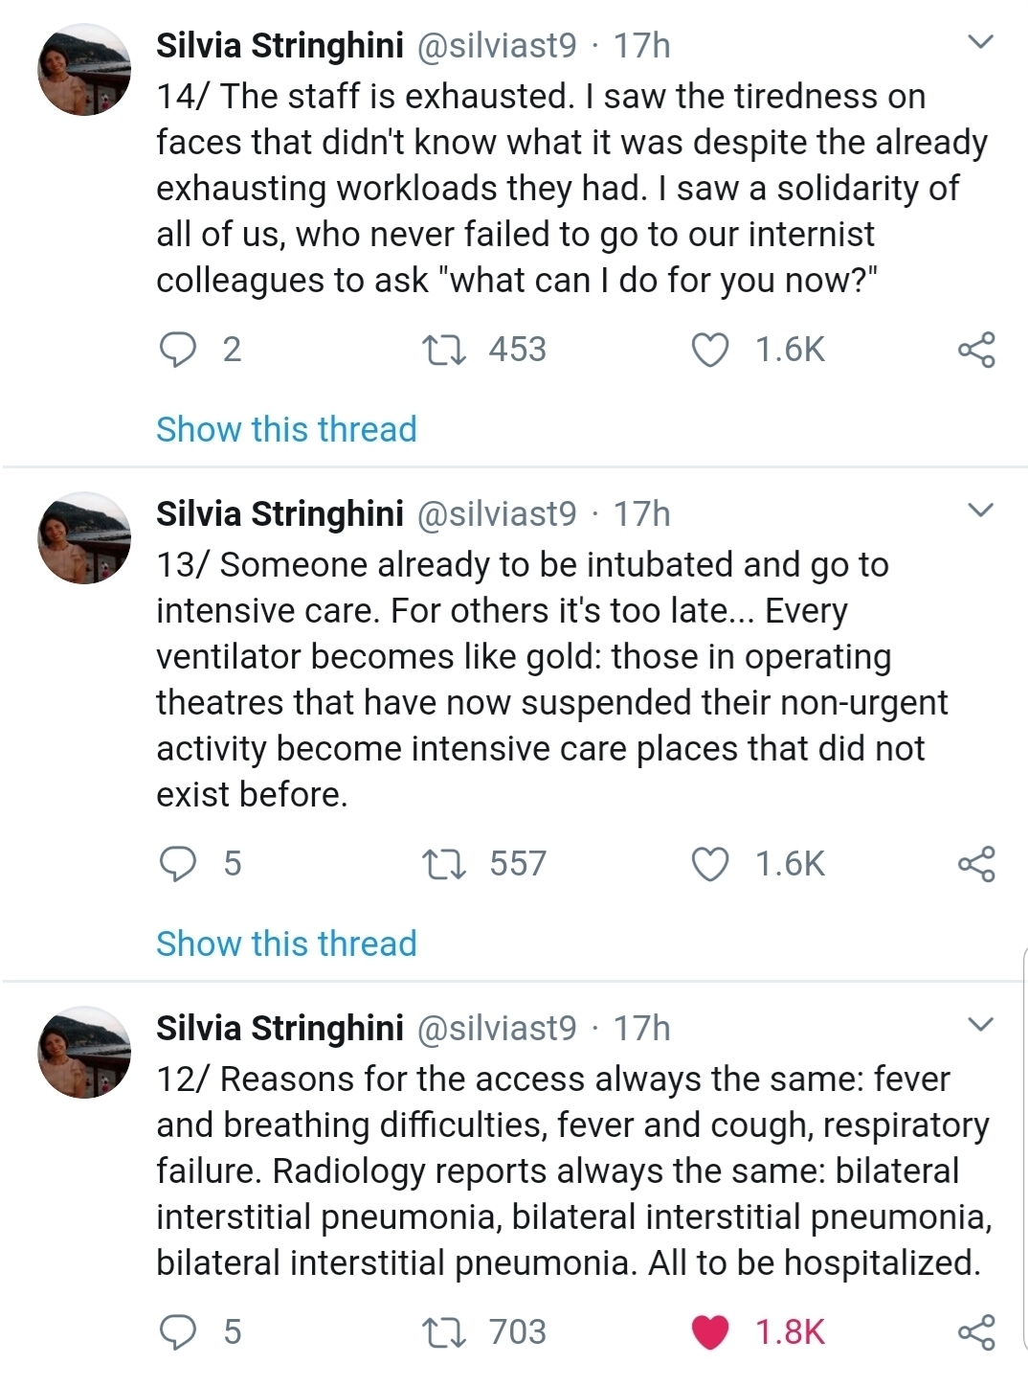Open Silvia Stringhini's avatar on 14/ tweet

pyautogui.click(x=84, y=70)
